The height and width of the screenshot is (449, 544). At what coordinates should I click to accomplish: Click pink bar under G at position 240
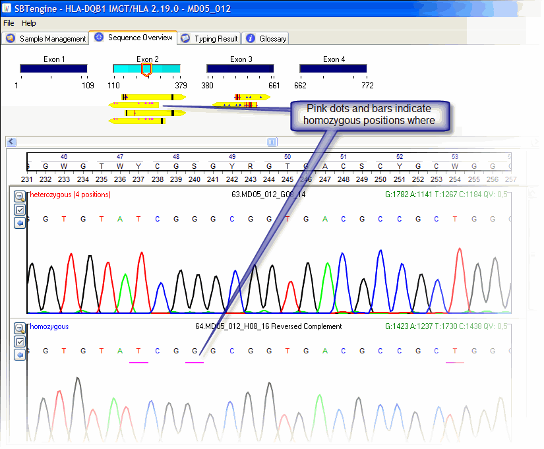[x=195, y=363]
